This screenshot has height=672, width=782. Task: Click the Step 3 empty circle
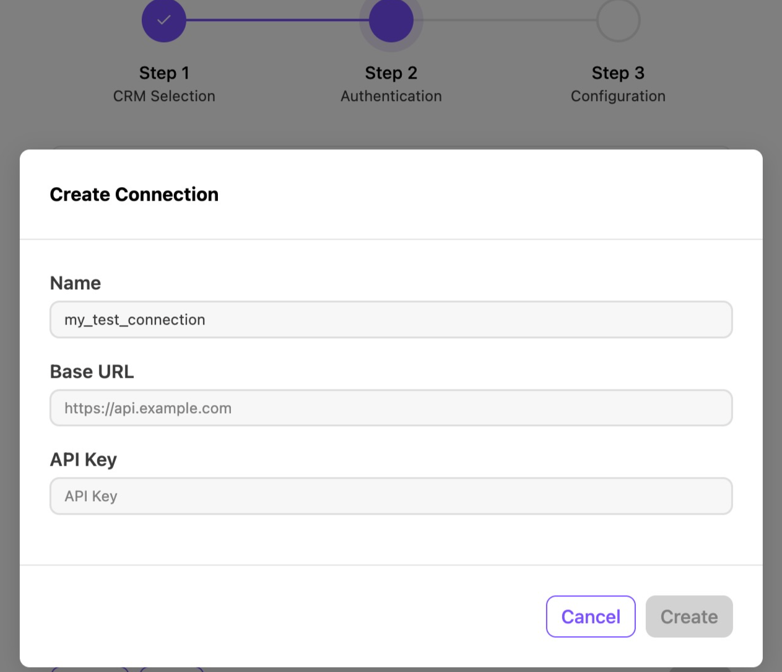tap(618, 20)
